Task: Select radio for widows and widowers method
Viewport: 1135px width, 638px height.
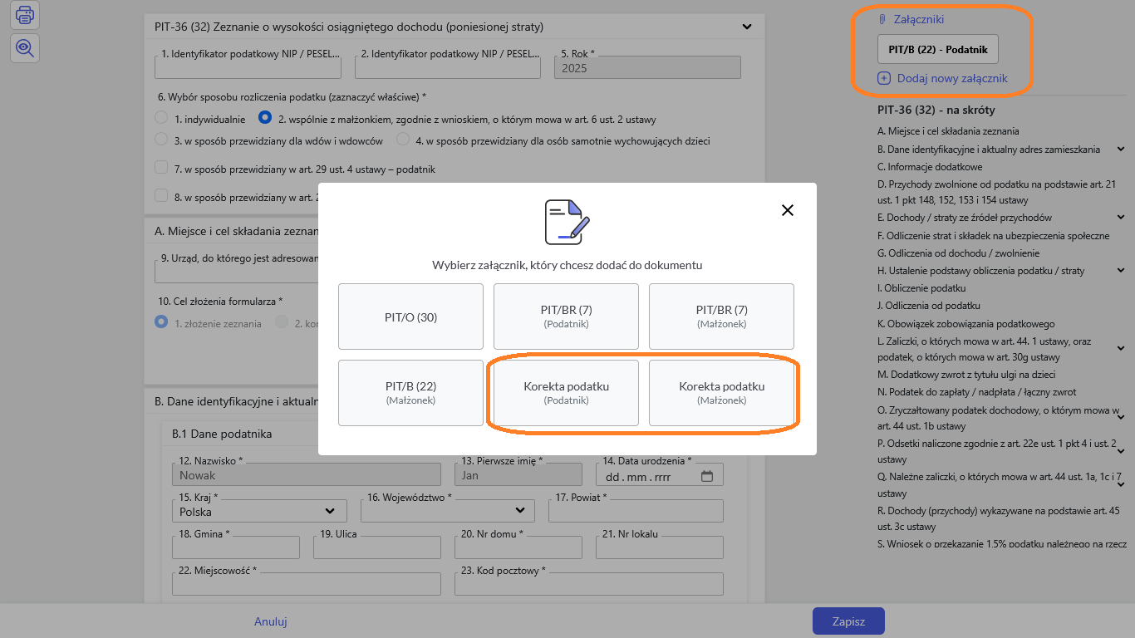Action: click(x=162, y=140)
